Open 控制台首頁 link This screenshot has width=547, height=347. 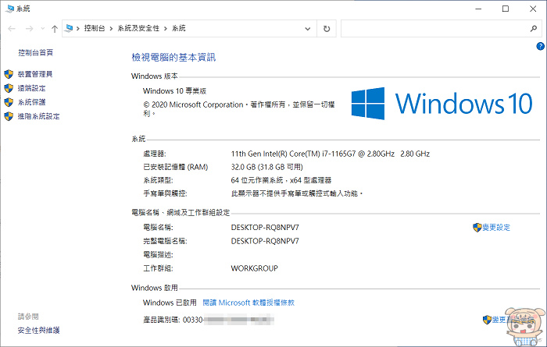pos(36,52)
